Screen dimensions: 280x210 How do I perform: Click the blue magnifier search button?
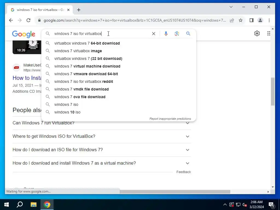coord(188,34)
